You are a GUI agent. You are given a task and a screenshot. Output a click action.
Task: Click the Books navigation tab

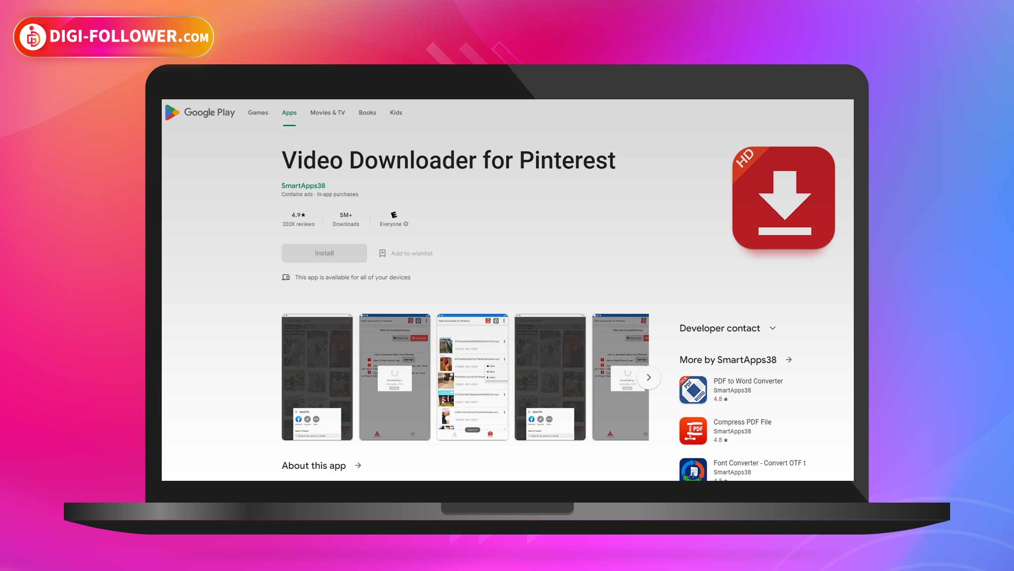(367, 112)
